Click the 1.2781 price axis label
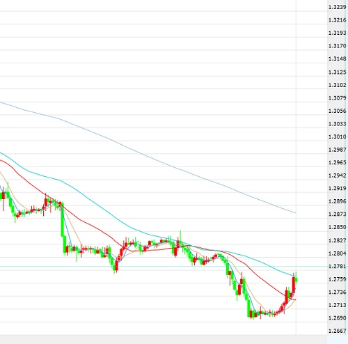 coord(337,266)
